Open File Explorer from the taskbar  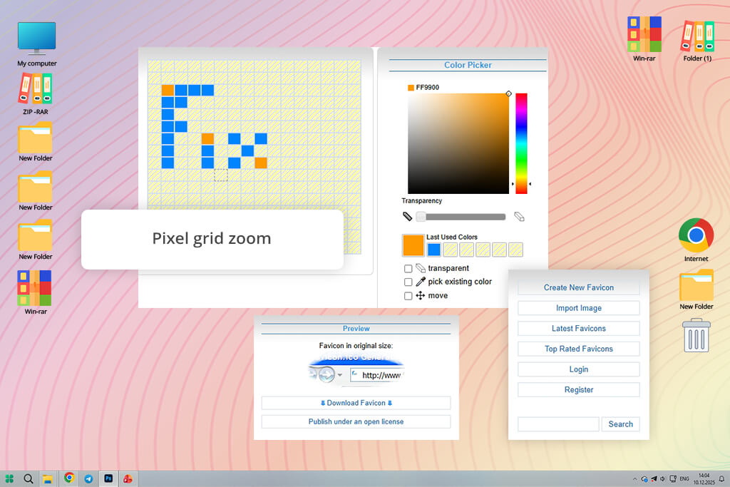[48, 478]
